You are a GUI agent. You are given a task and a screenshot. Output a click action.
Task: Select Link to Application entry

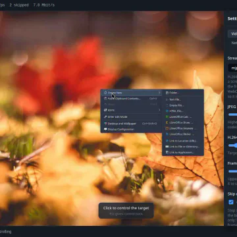(x=183, y=152)
